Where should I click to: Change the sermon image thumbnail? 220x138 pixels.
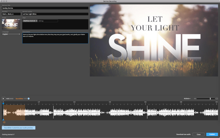click(x=11, y=24)
